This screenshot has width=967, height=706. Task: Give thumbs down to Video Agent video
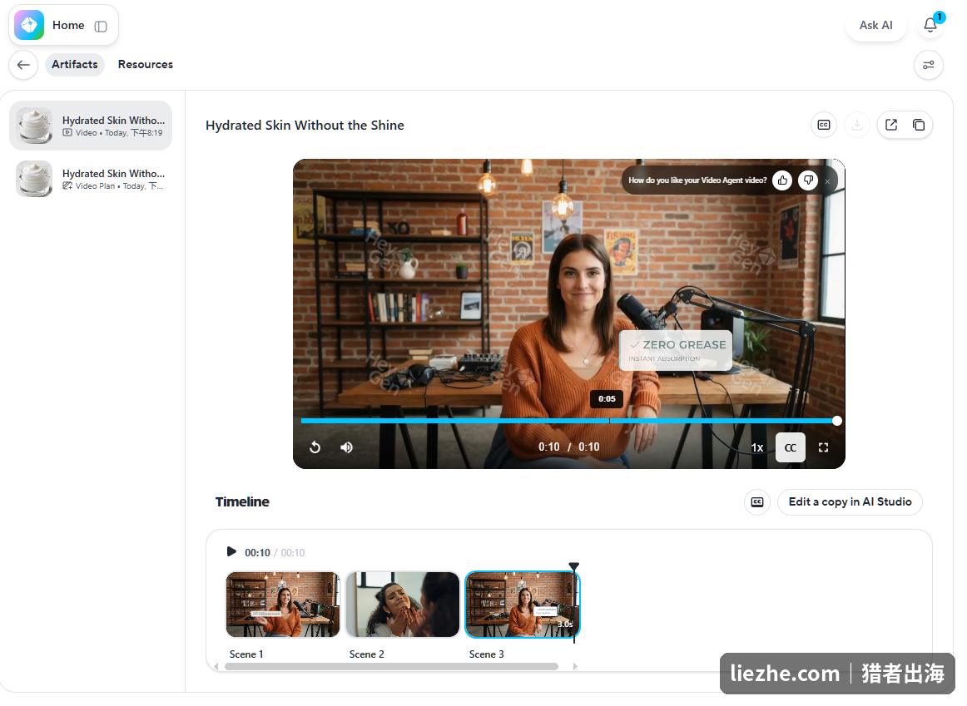pos(808,180)
